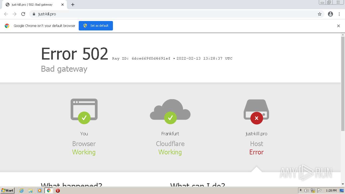The height and width of the screenshot is (194, 345).
Task: Go forward using the forward arrow
Action: click(15, 14)
